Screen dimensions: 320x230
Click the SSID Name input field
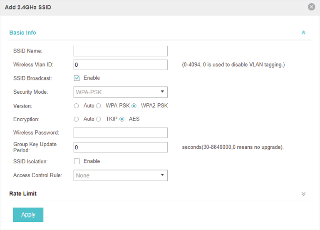tap(121, 51)
